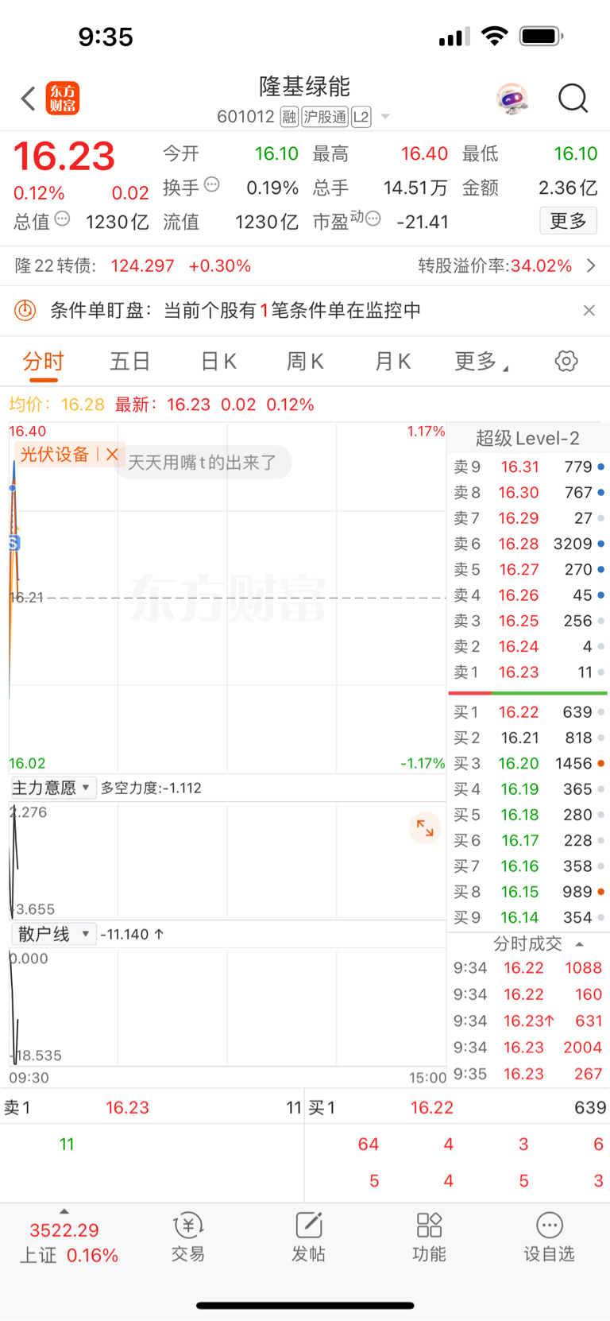This screenshot has height=1321, width=610.
Task: Open the 上证 3522.29 index summary
Action: [68, 1242]
